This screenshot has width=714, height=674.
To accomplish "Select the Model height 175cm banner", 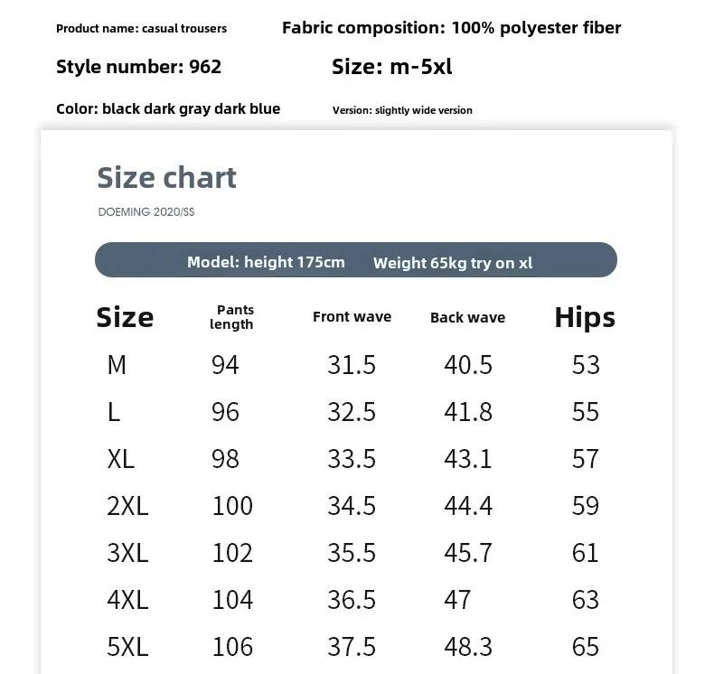I will [355, 260].
